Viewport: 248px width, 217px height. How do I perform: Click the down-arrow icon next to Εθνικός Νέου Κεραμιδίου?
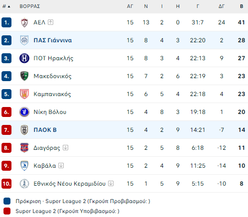click(x=111, y=183)
